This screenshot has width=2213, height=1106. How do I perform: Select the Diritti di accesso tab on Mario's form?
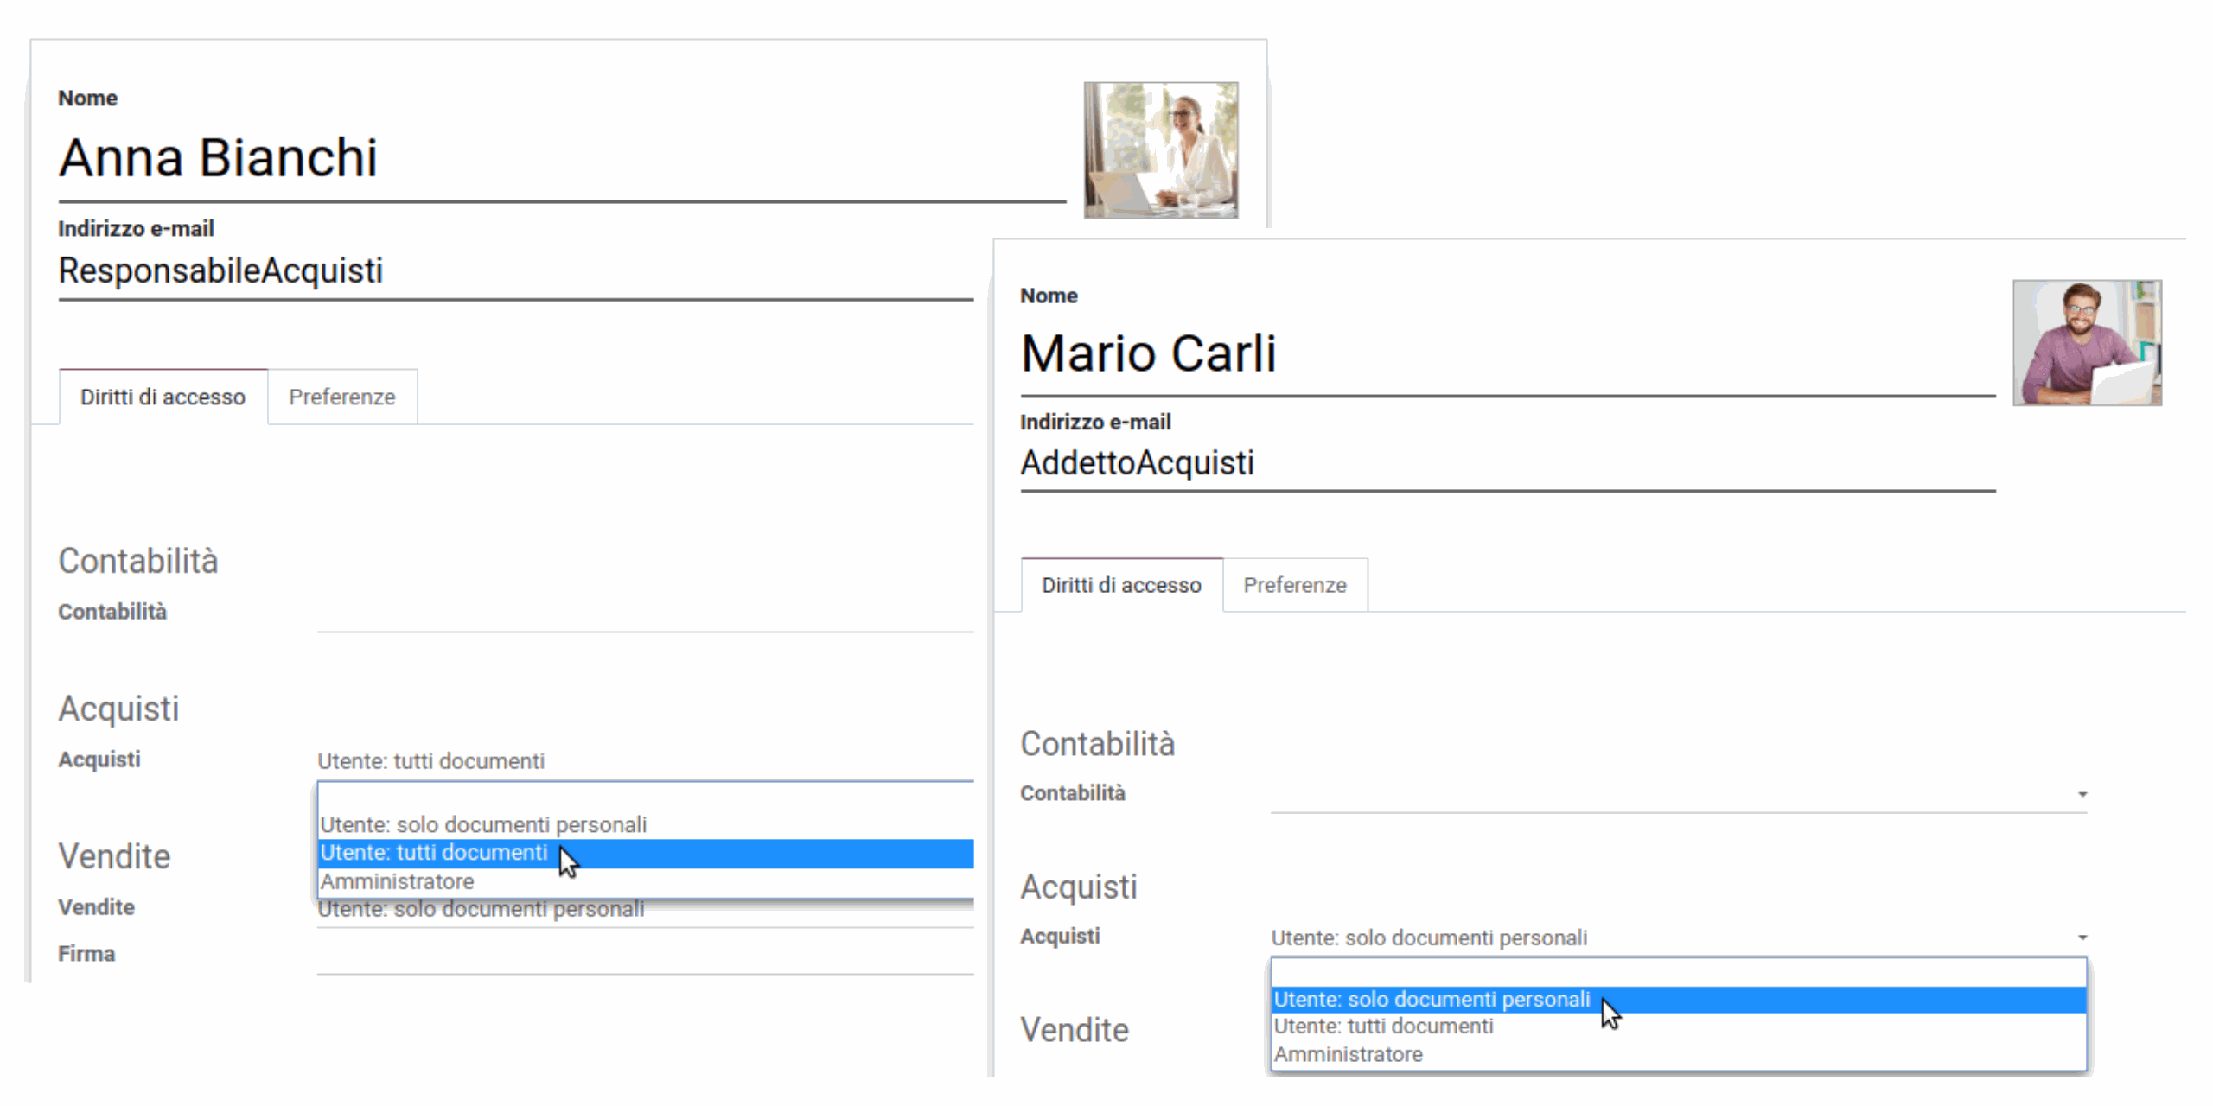(x=1120, y=585)
